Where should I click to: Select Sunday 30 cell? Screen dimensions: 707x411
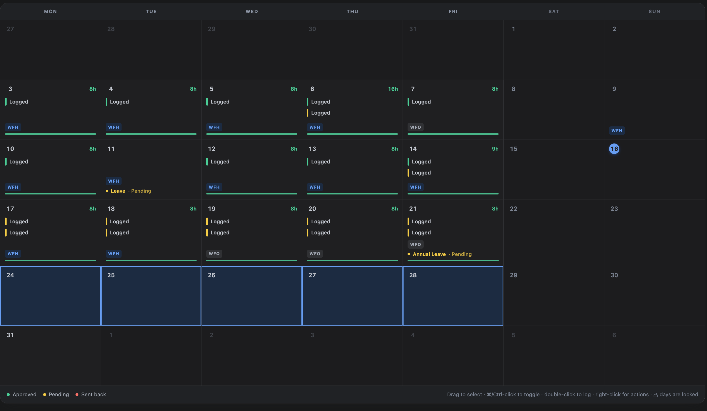pyautogui.click(x=654, y=296)
